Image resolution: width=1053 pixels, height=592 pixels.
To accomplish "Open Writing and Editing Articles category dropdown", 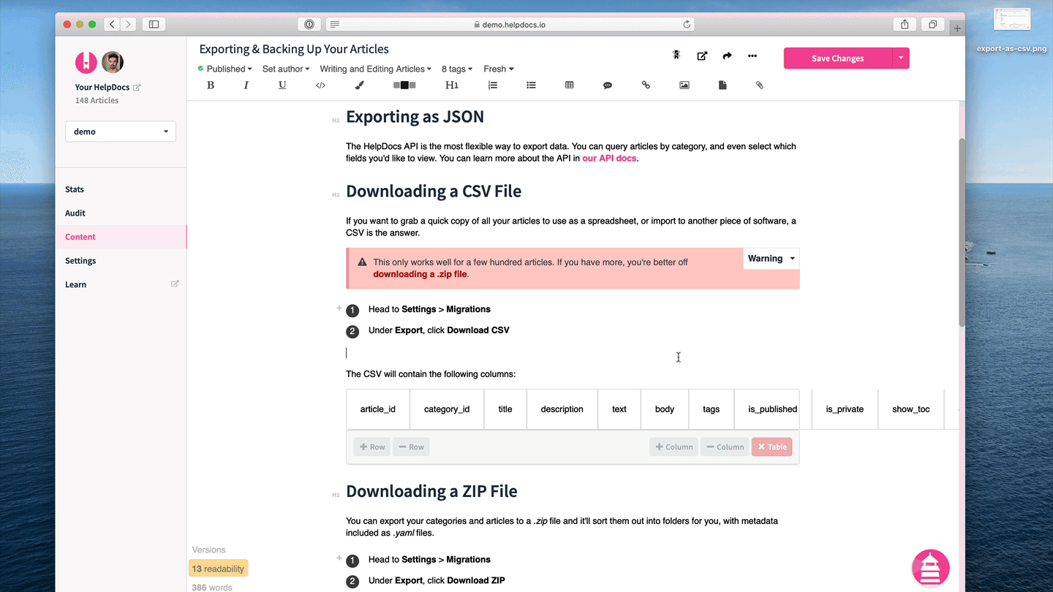I will pyautogui.click(x=376, y=69).
